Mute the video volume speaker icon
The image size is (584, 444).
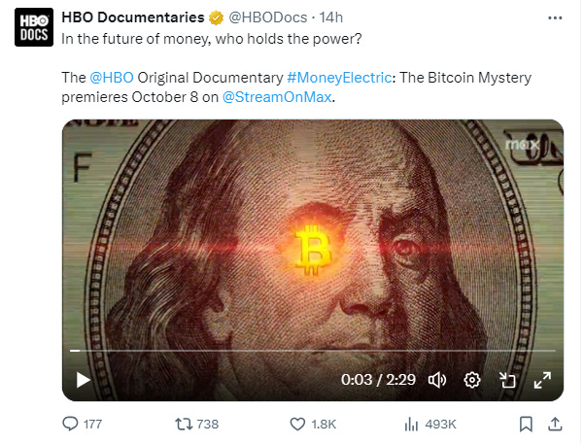point(437,380)
